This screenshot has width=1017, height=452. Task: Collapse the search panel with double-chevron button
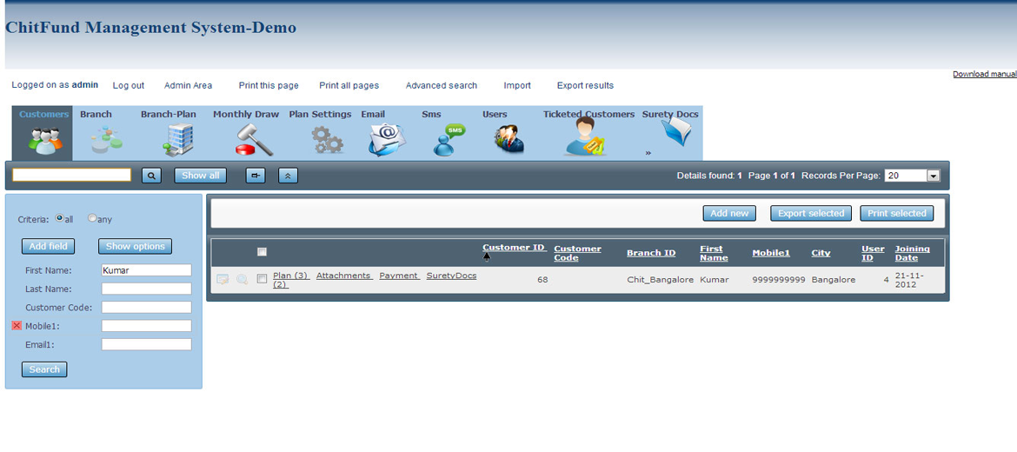(x=288, y=176)
